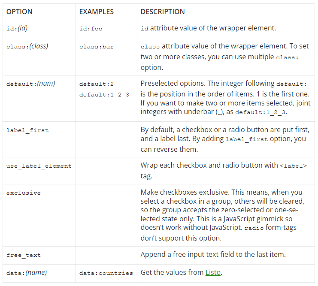
Task: Click the class:(class) option cell
Action: (x=27, y=46)
